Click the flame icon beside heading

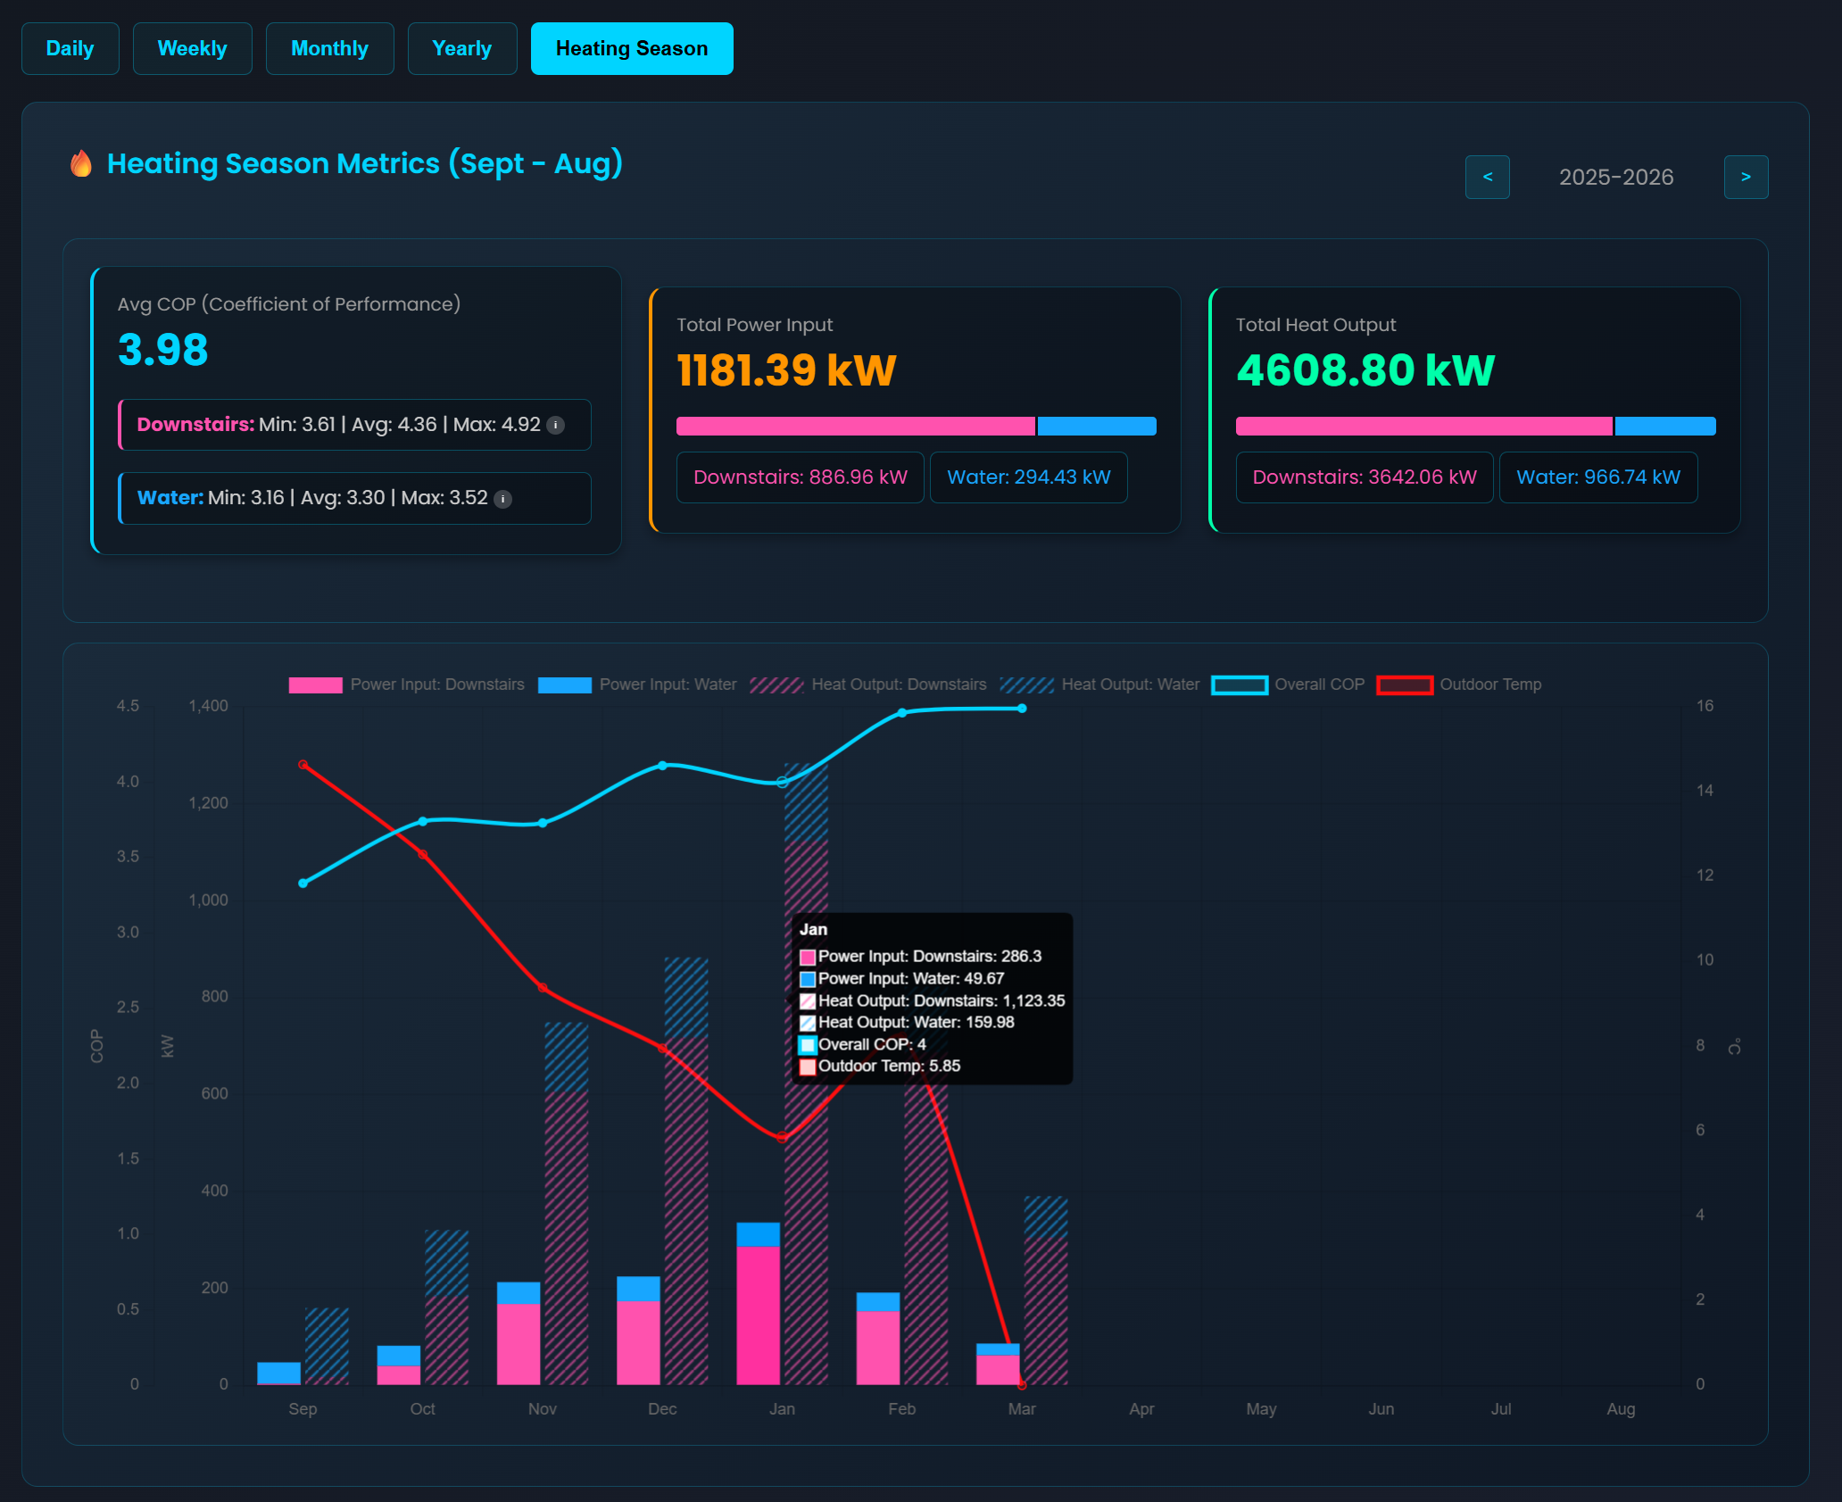(81, 163)
